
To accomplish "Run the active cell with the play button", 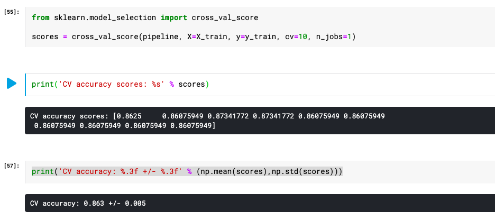I will (x=12, y=84).
